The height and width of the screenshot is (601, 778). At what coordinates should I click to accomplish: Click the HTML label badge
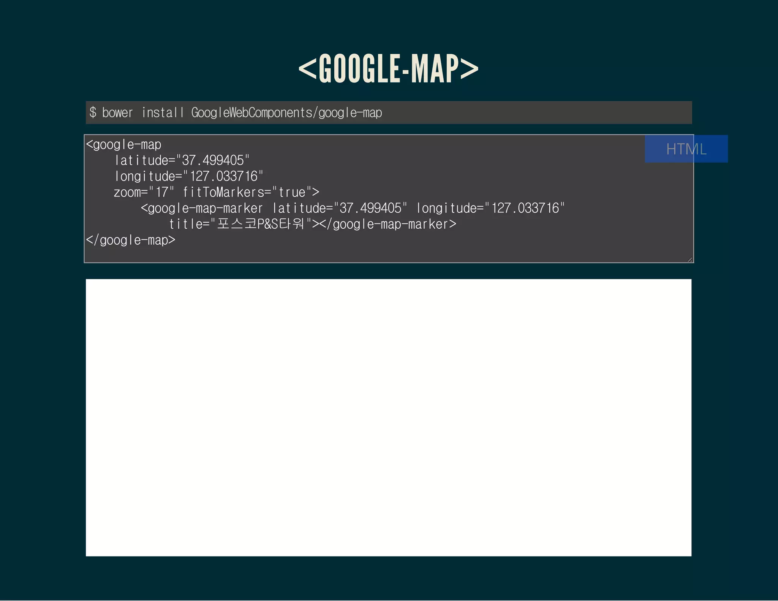coord(686,149)
